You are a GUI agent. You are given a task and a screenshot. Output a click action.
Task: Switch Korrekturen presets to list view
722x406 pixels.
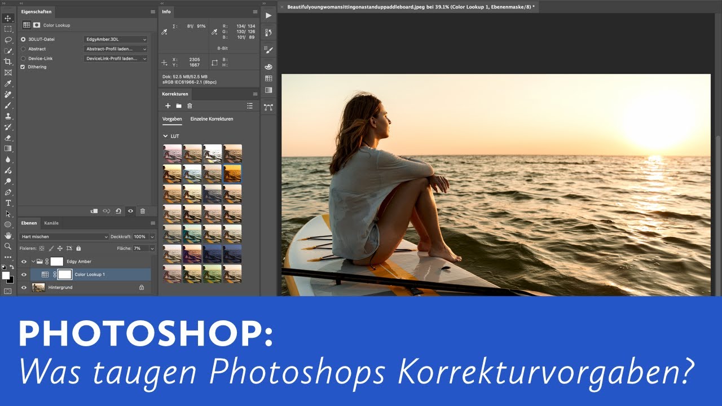pos(250,105)
